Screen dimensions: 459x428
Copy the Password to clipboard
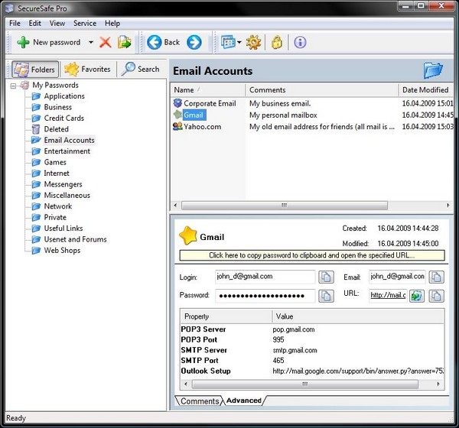(326, 296)
